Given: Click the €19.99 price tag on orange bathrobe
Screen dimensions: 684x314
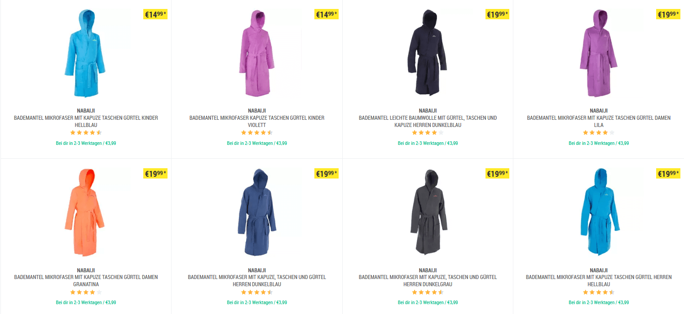Looking at the screenshot, I should (155, 174).
